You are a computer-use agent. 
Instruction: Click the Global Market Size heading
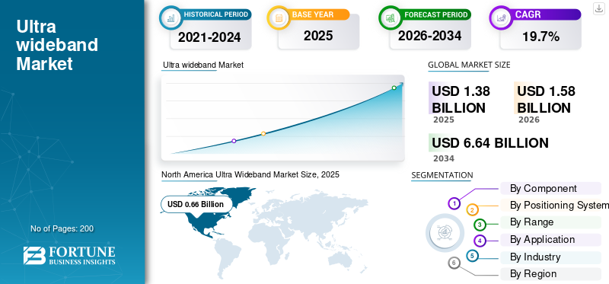469,65
